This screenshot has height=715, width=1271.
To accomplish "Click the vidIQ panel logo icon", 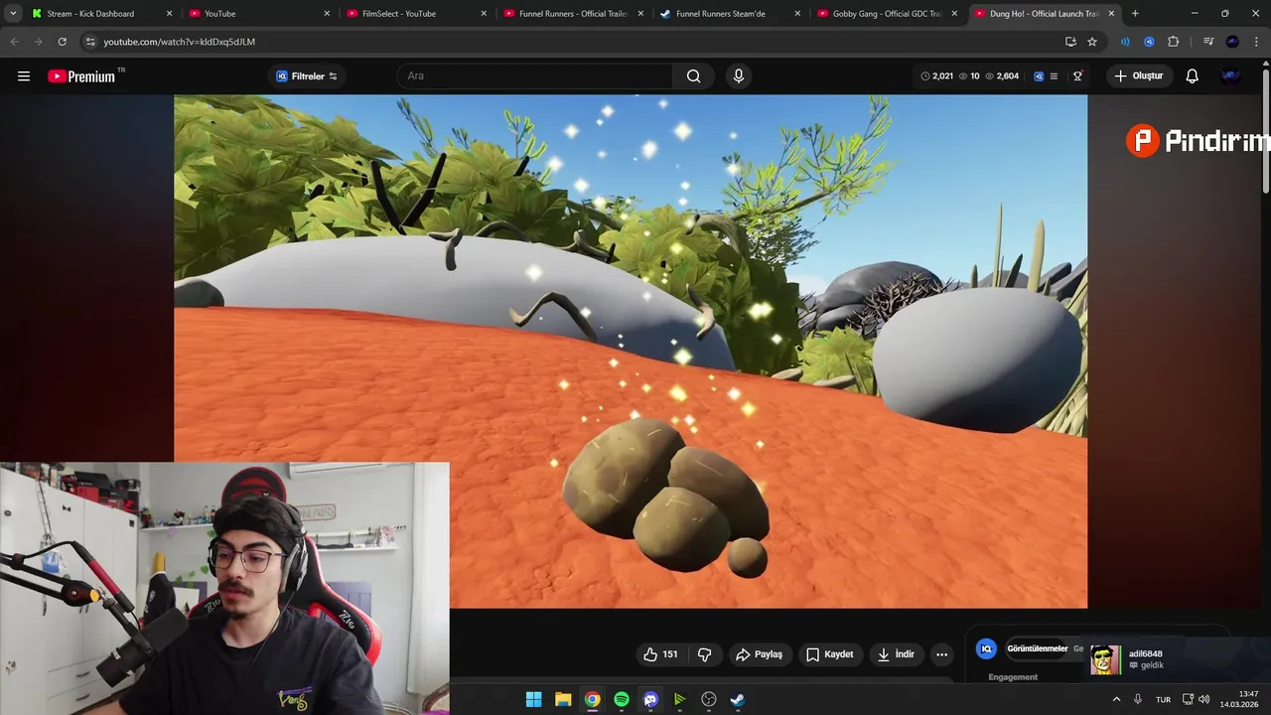I will (986, 648).
